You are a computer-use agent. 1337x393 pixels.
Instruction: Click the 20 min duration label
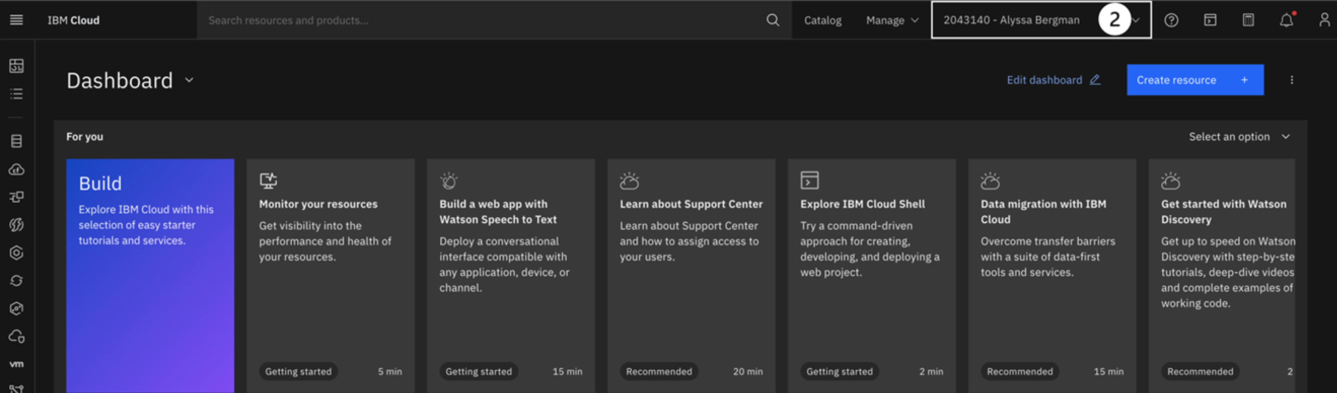(x=747, y=371)
